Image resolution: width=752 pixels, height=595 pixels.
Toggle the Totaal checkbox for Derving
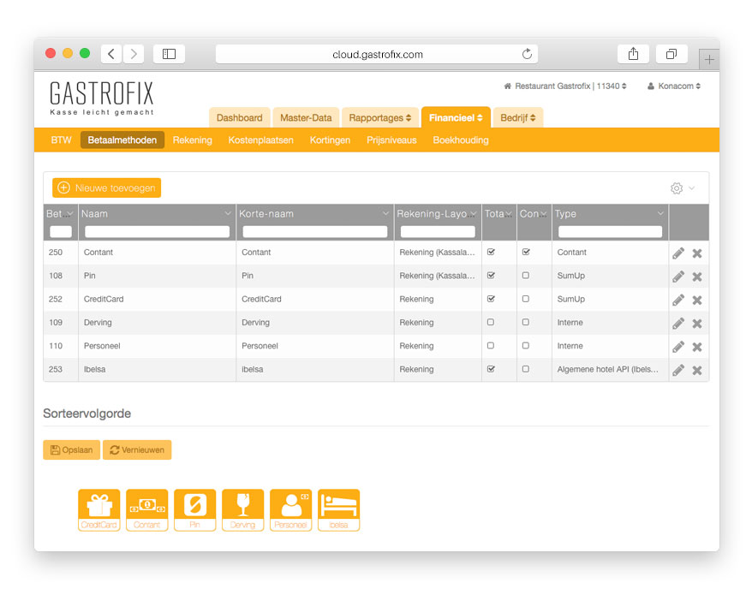pyautogui.click(x=491, y=323)
